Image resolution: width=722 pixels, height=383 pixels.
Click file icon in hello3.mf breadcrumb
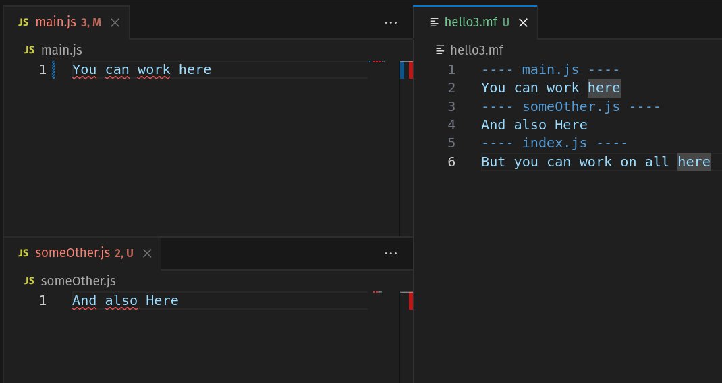[440, 50]
